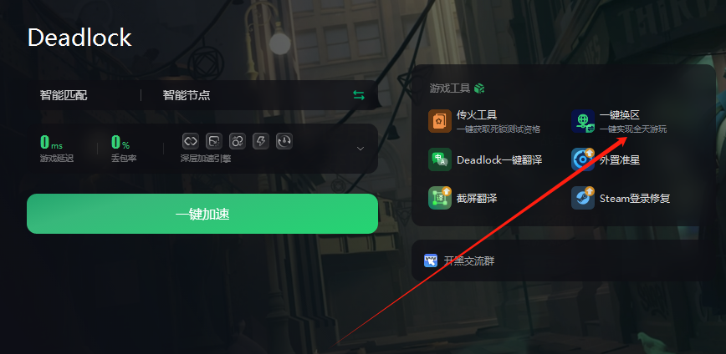
Task: Toggle the circular refresh-download engine icon
Action: 284,141
